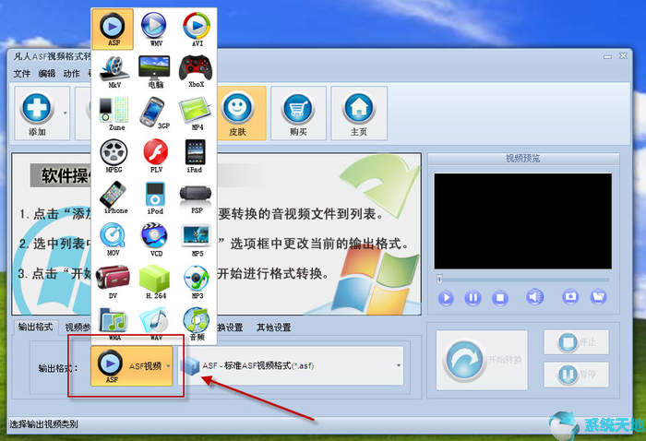Open the dropdown arrow beside 添加
Screen dimensions: 646x441
(x=66, y=112)
